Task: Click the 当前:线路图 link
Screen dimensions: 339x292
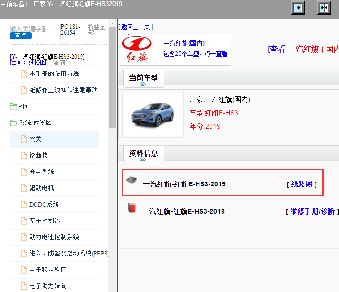Action: [x=29, y=62]
